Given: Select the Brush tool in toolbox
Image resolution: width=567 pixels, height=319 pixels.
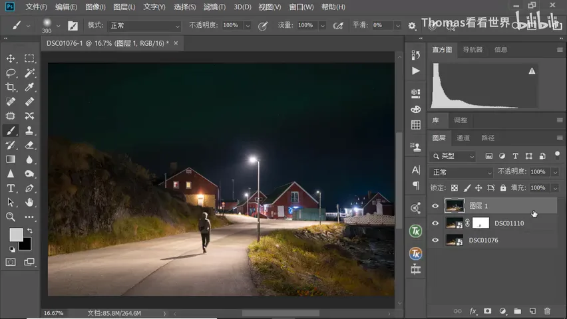Looking at the screenshot, I should pyautogui.click(x=11, y=130).
